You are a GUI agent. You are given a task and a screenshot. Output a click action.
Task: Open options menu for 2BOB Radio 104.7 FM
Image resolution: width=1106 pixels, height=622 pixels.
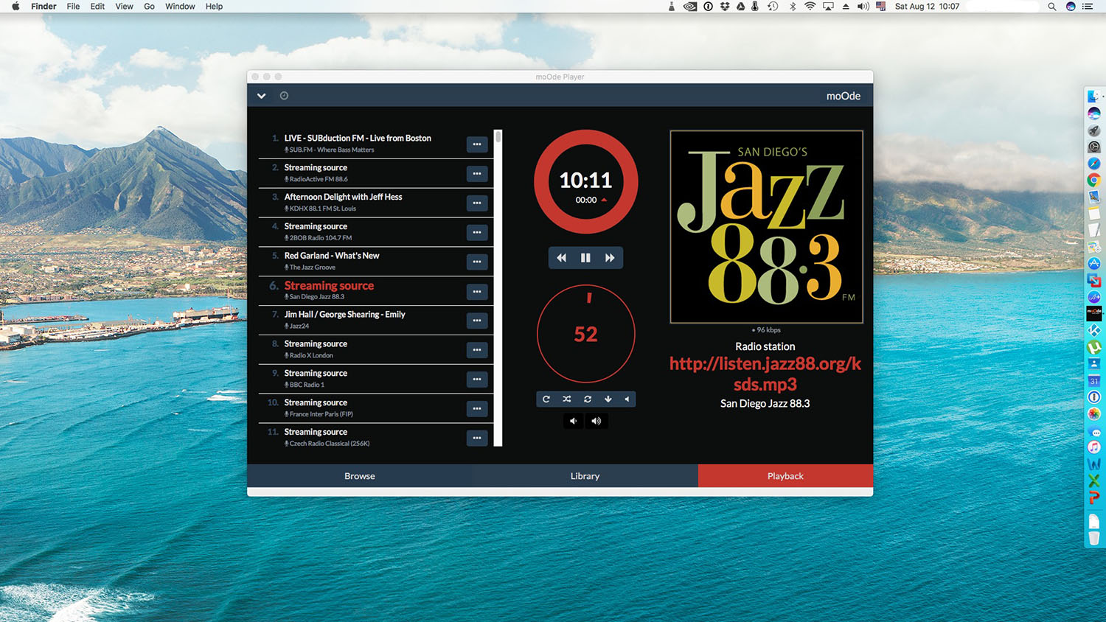coord(477,233)
